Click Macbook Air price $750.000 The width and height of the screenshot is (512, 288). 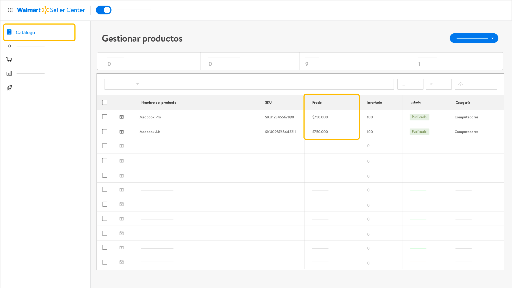[320, 132]
